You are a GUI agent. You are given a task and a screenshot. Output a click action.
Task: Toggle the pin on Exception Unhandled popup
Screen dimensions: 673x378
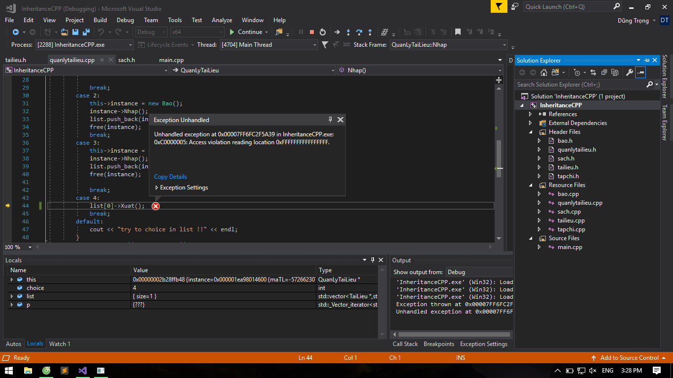coord(331,120)
